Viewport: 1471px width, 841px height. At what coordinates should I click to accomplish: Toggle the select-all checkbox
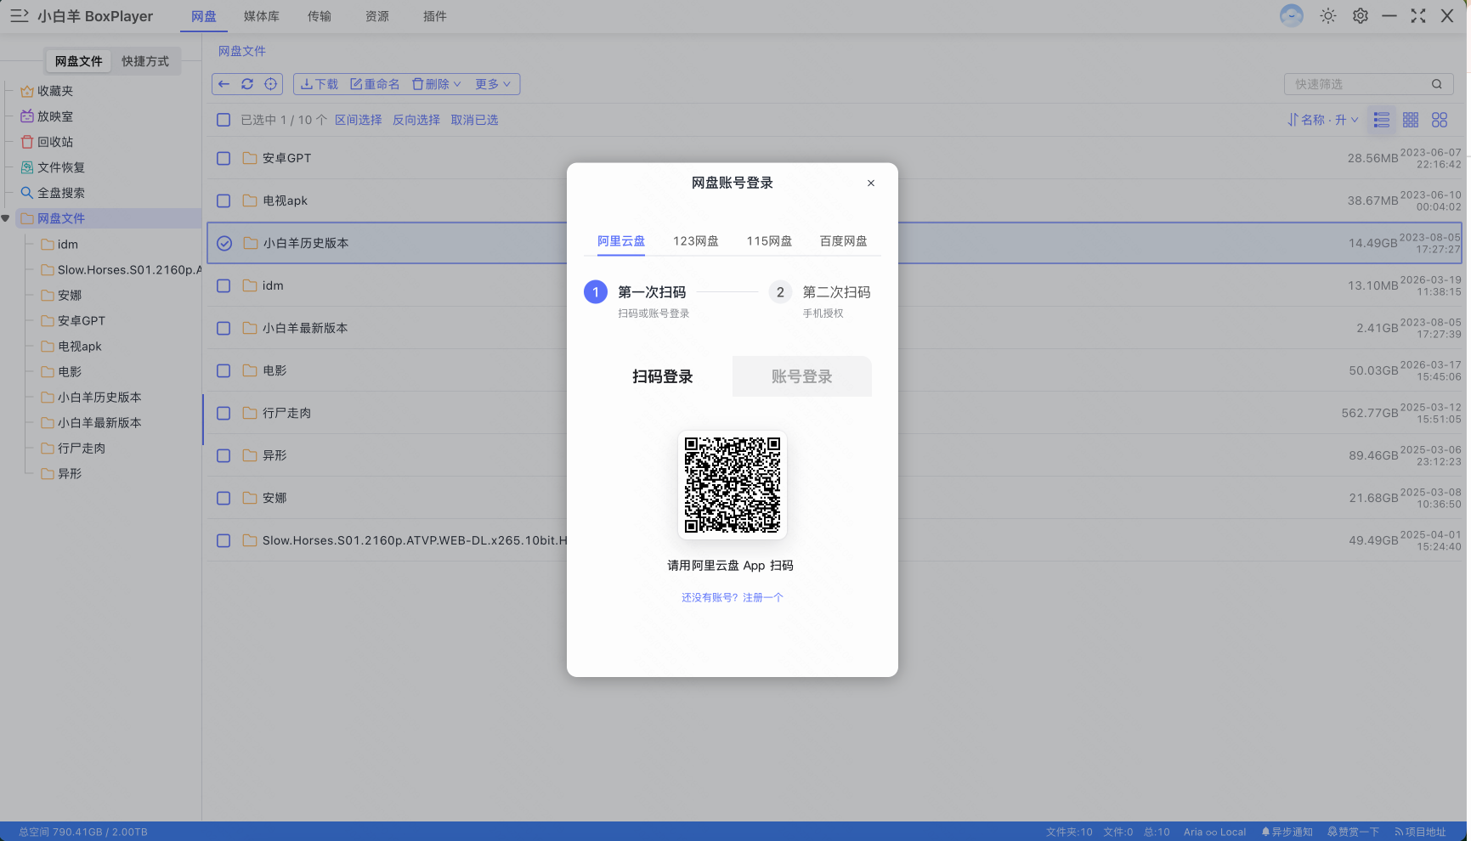[x=223, y=120]
